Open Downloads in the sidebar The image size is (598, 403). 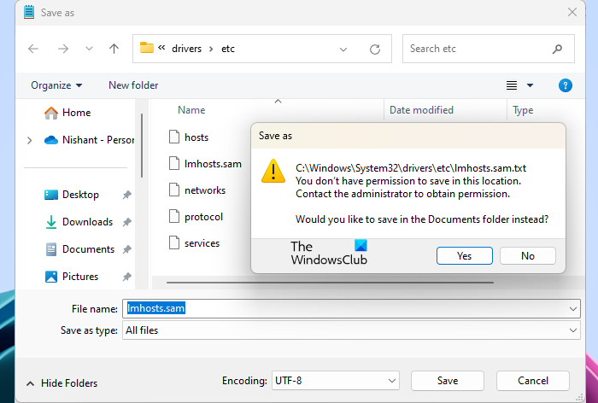(86, 222)
